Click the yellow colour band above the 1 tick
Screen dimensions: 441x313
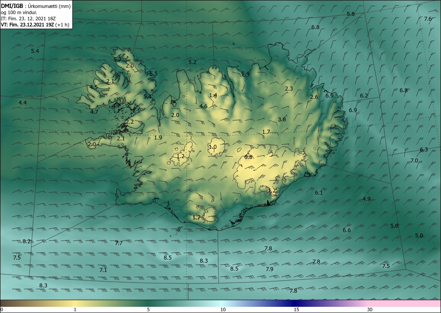point(75,303)
